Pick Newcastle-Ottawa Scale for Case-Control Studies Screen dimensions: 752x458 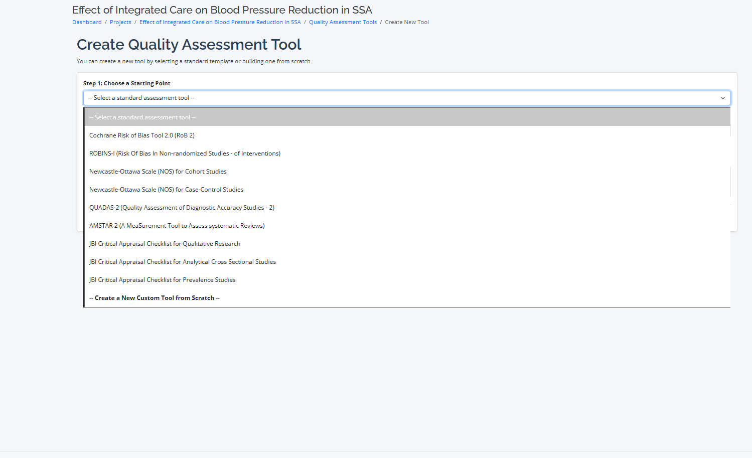[x=166, y=190]
